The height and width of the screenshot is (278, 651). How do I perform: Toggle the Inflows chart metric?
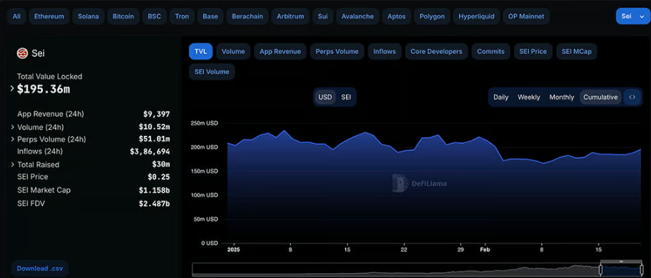pyautogui.click(x=384, y=51)
